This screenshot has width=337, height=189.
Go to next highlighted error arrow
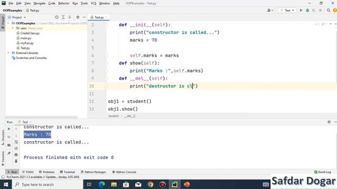tap(335, 24)
